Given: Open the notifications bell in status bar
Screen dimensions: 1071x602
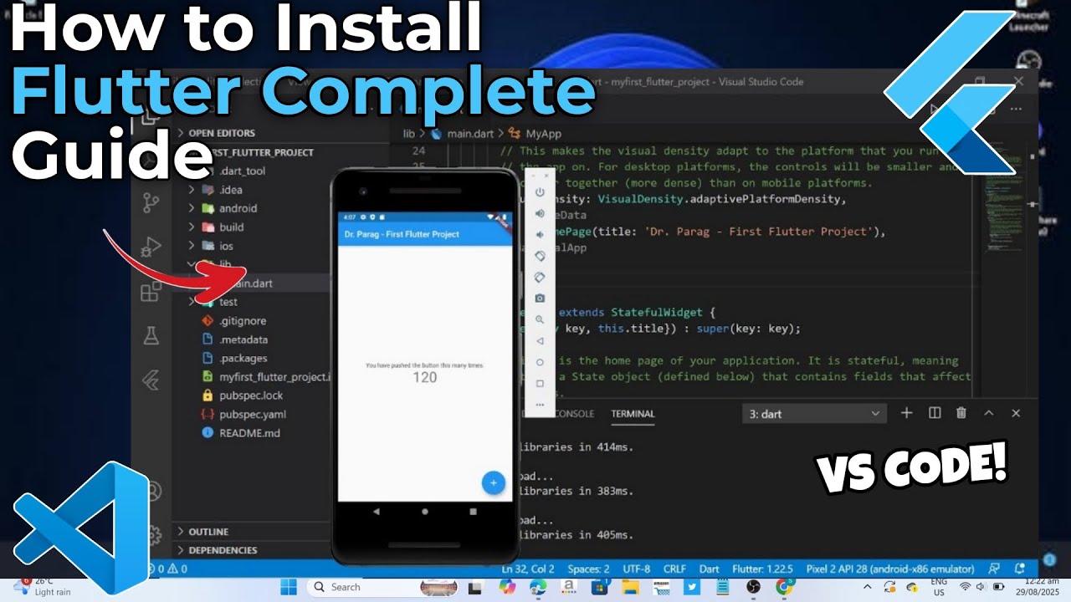Looking at the screenshot, I should click(x=1020, y=569).
